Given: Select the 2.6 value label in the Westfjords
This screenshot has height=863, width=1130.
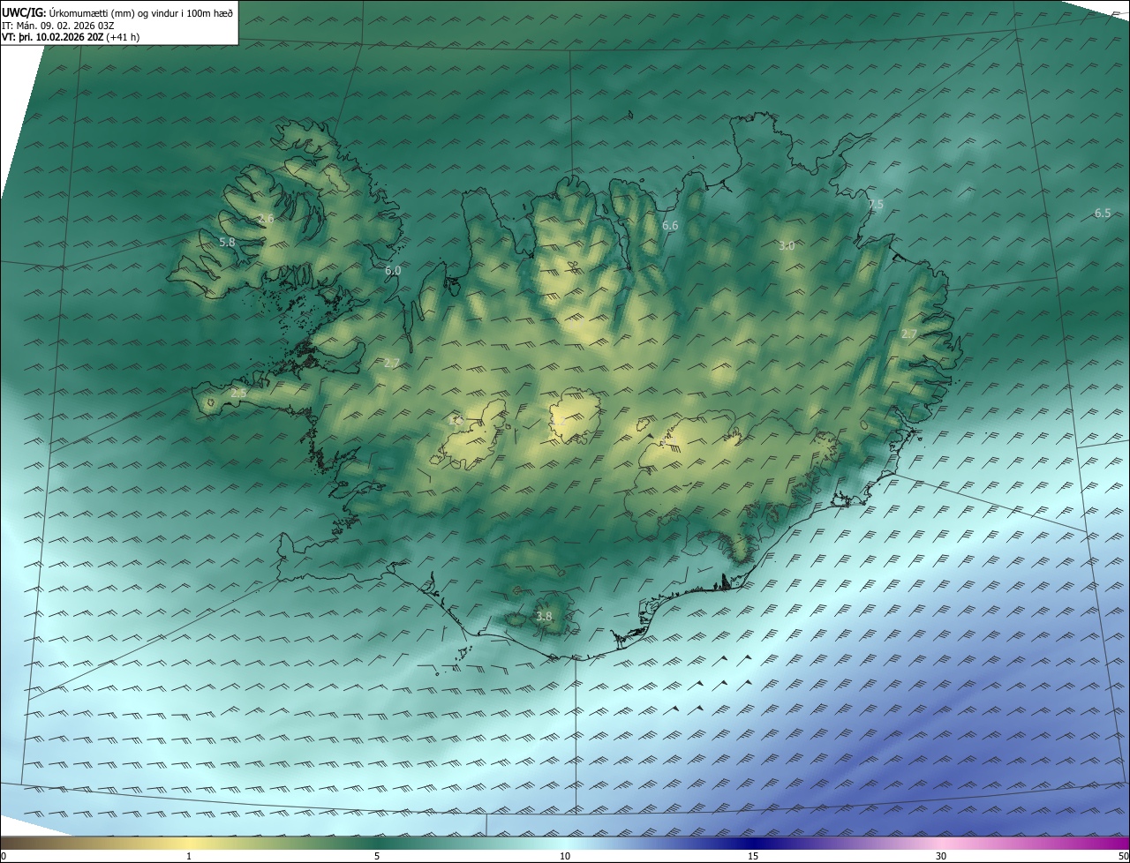Looking at the screenshot, I should [265, 218].
